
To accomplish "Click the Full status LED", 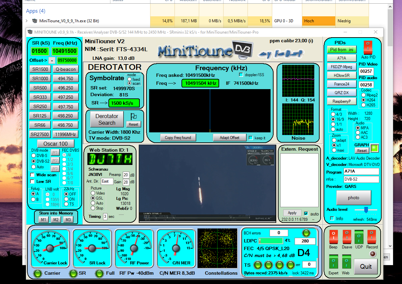I will point(99,273).
